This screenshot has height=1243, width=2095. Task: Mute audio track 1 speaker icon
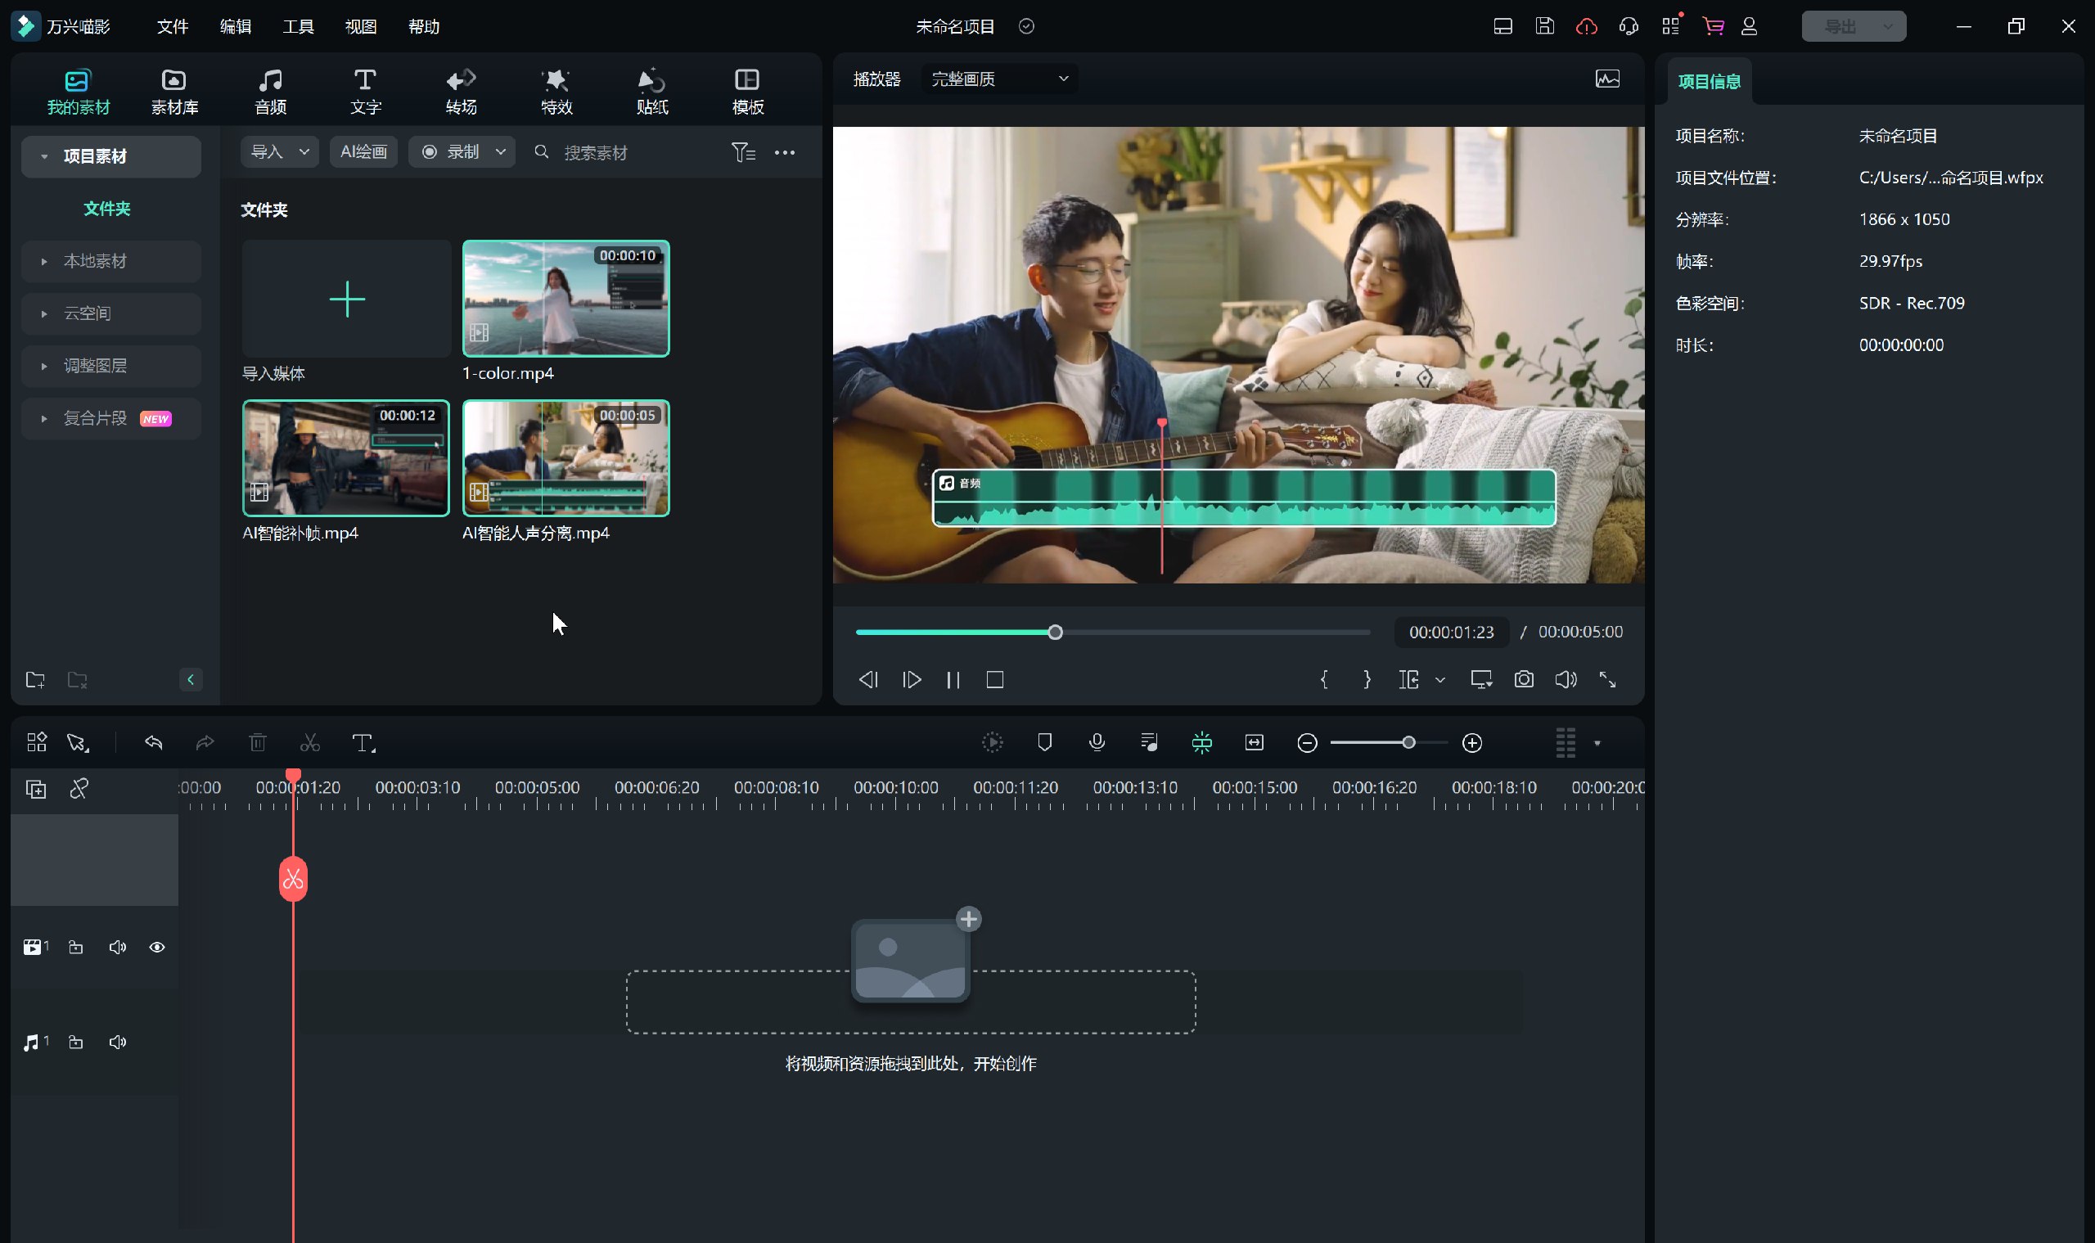click(x=117, y=1042)
